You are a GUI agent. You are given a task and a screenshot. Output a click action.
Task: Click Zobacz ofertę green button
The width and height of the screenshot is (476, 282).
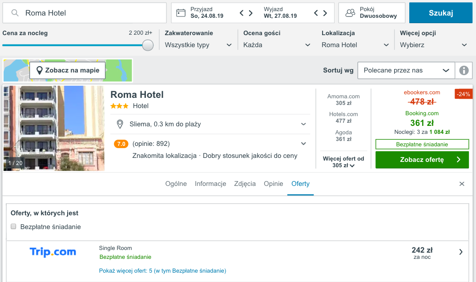pos(422,160)
